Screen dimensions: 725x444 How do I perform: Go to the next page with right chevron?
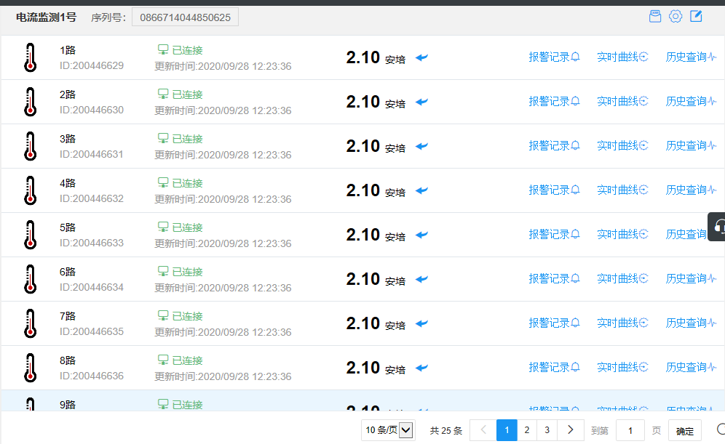(x=571, y=430)
